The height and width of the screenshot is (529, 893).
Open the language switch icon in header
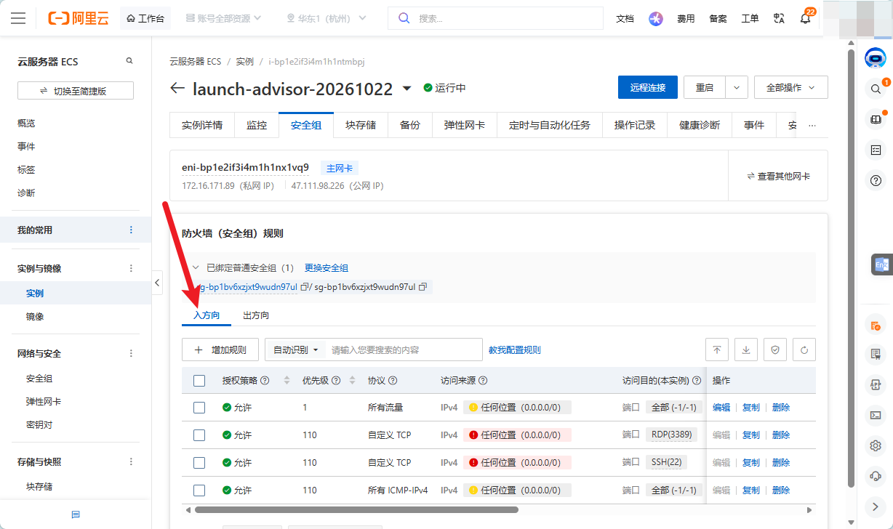pos(780,18)
